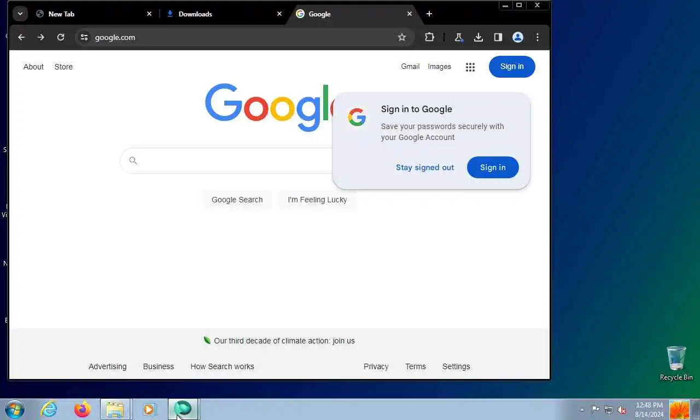Choose Stay signed out in popup

425,167
